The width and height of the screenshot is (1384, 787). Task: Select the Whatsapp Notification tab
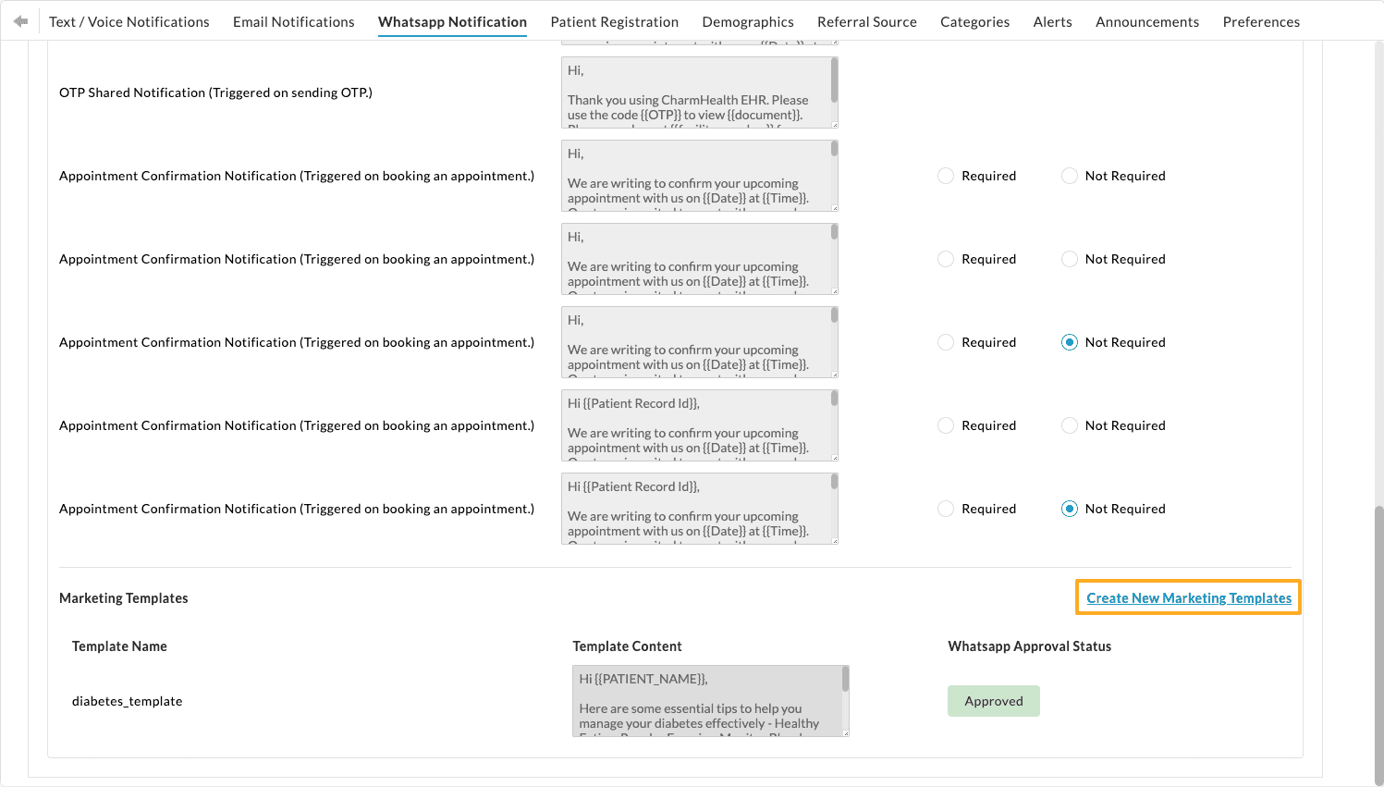(x=452, y=21)
